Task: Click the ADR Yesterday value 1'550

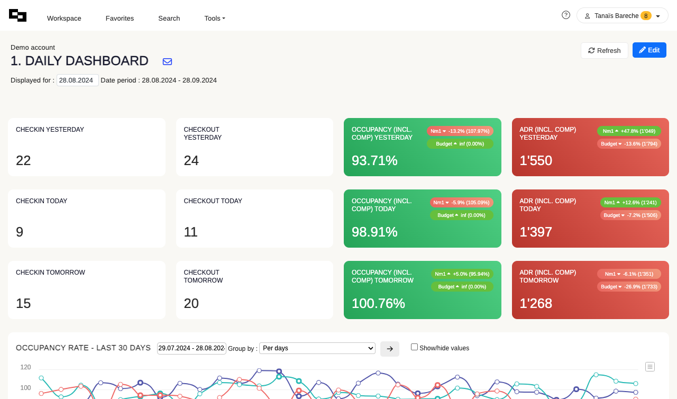Action: click(x=536, y=160)
